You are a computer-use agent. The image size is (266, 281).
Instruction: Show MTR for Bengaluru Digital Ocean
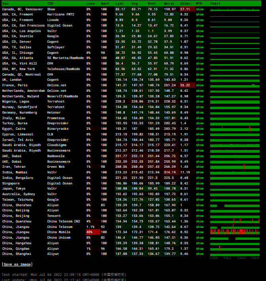point(199,178)
